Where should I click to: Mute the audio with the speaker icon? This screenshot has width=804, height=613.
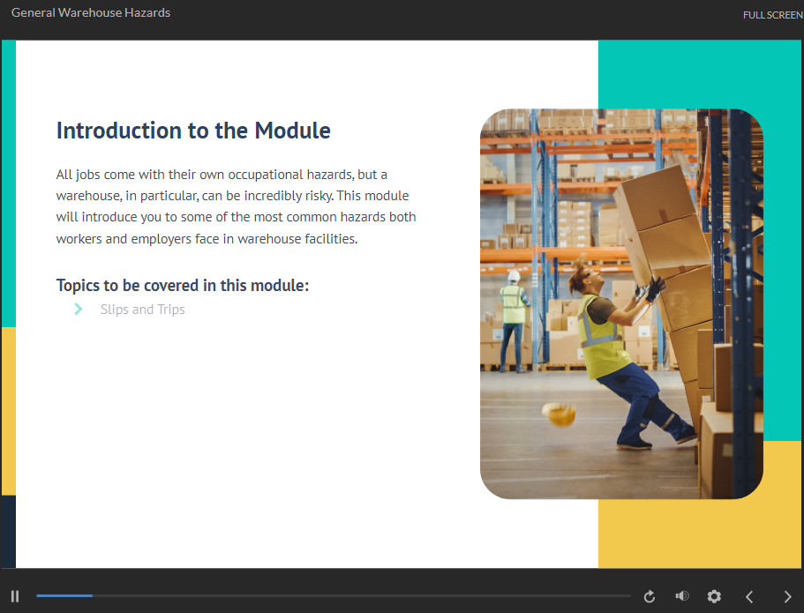(682, 597)
